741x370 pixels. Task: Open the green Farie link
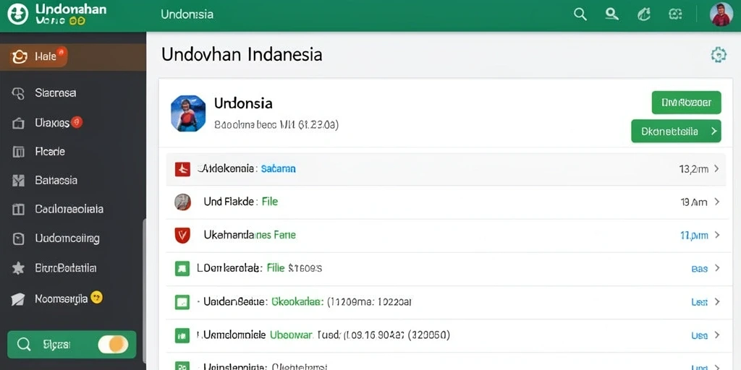pyautogui.click(x=285, y=235)
